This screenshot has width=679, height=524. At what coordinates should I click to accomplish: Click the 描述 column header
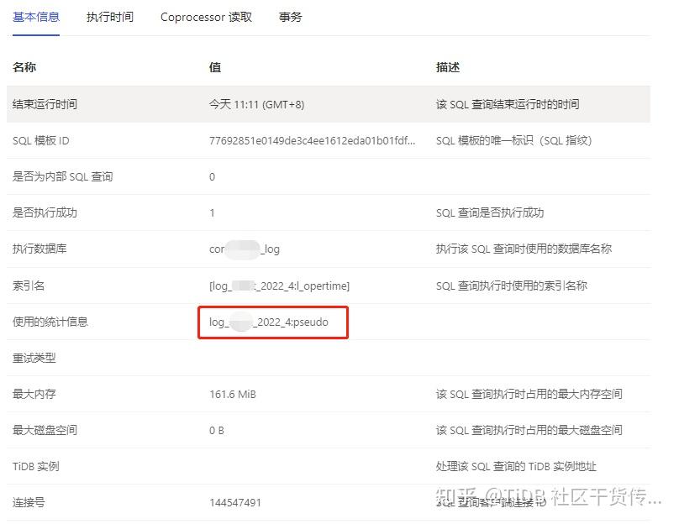(x=448, y=67)
